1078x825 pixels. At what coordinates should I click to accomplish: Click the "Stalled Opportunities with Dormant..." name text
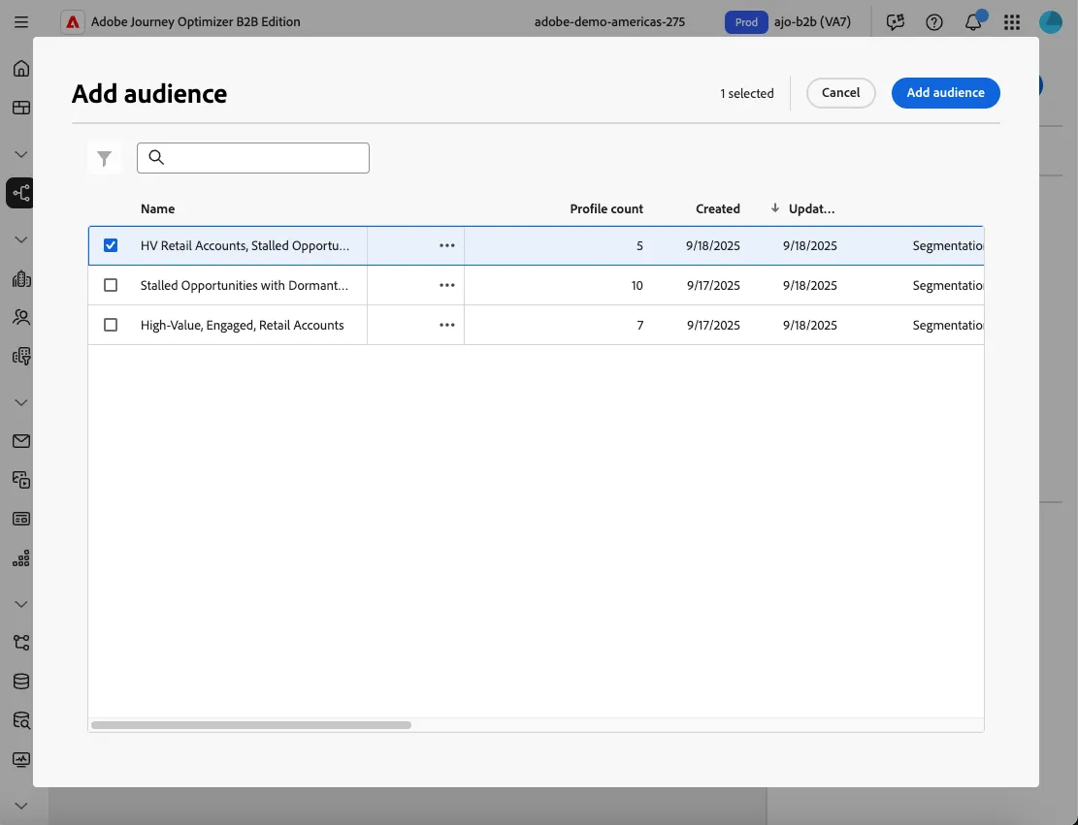[x=245, y=286]
